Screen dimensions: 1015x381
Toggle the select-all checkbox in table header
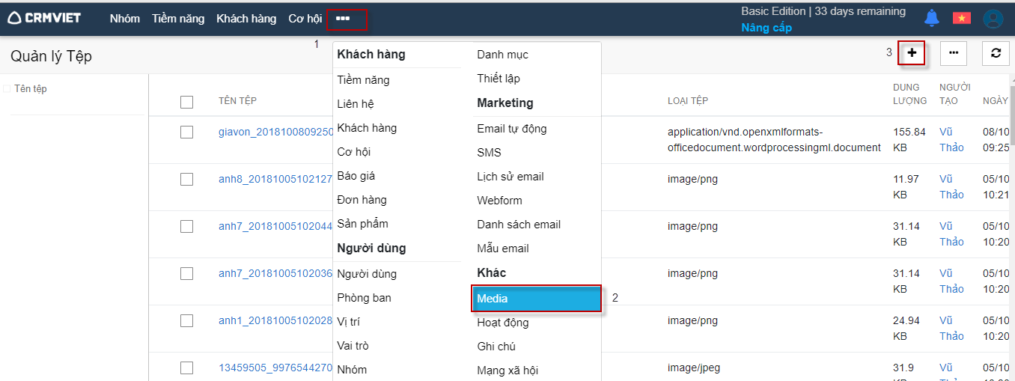point(186,102)
